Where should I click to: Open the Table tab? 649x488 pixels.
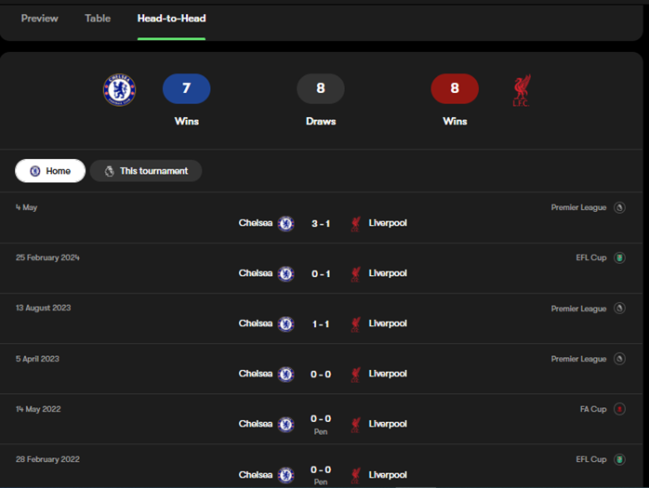click(98, 19)
